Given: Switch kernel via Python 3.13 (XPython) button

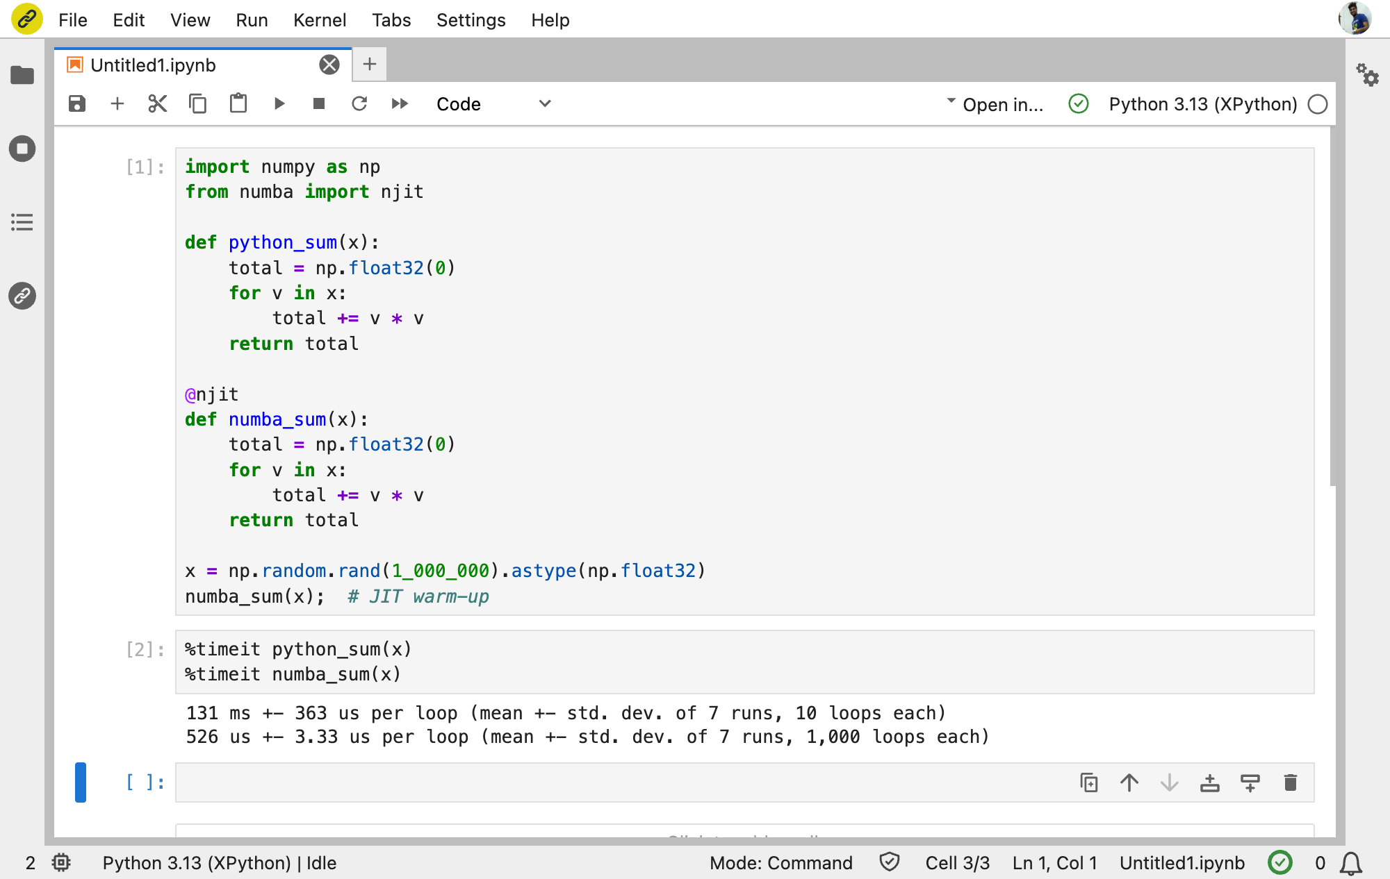Looking at the screenshot, I should click(x=1203, y=104).
